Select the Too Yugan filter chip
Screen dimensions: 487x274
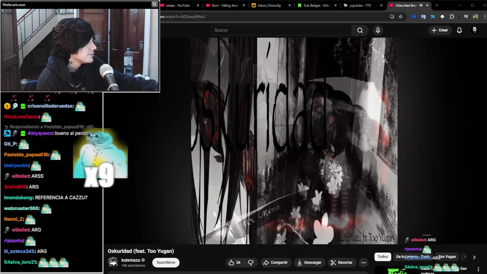pos(447,257)
